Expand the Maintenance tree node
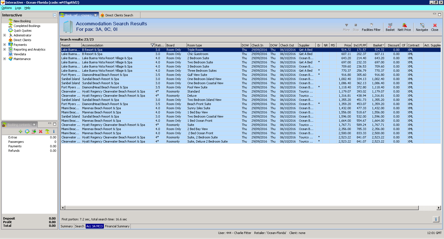Viewport: 444px width, 239px height. pos(4,59)
